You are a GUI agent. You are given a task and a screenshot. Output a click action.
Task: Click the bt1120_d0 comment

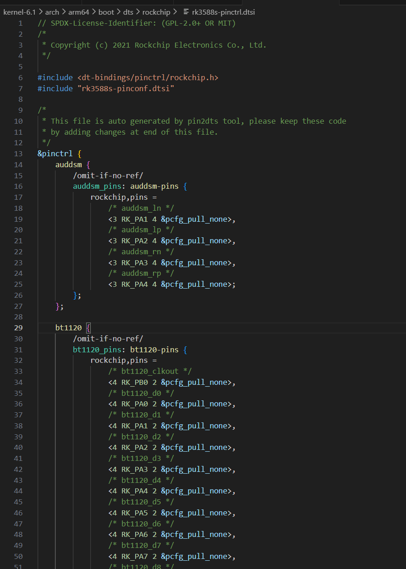click(141, 393)
